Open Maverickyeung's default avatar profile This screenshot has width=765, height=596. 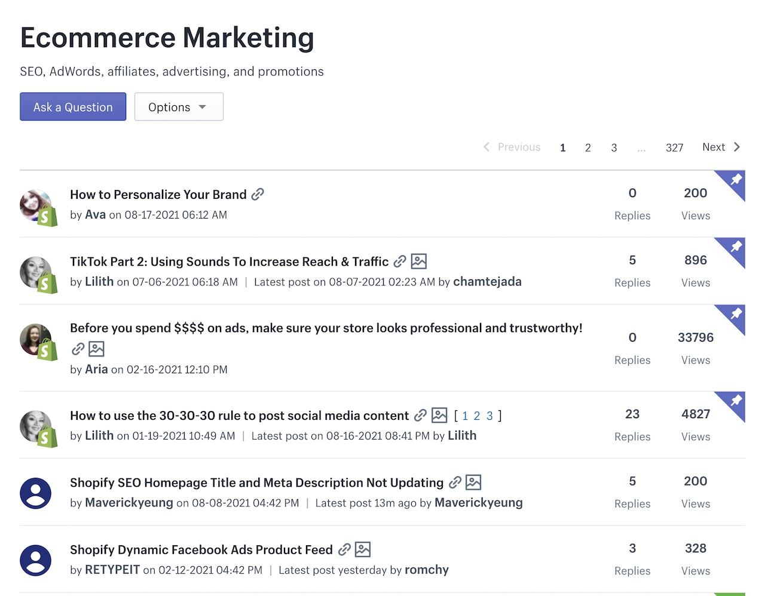pos(36,493)
